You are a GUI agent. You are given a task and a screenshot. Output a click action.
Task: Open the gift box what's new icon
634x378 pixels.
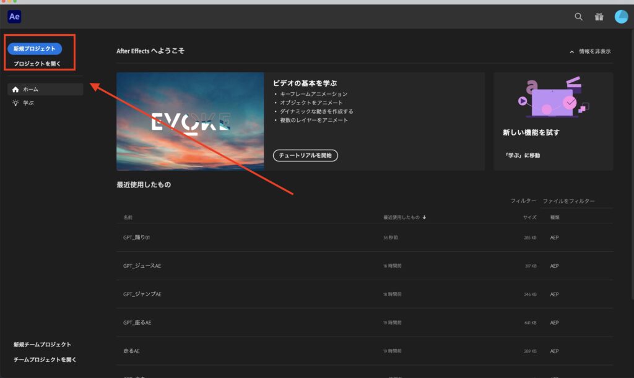(x=599, y=17)
